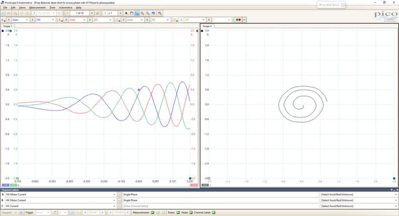This screenshot has width=399, height=216.
Task: Click the Scope 3 x1.0 axis scale button
Action: pyautogui.click(x=205, y=185)
